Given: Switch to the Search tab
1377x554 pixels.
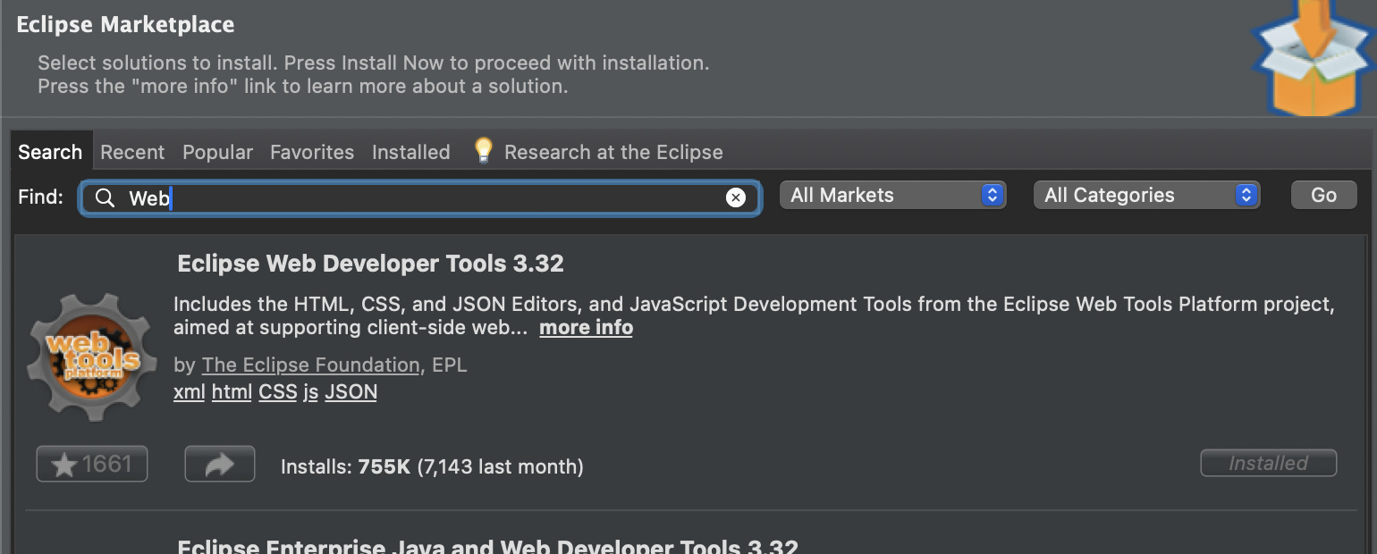Looking at the screenshot, I should 50,152.
